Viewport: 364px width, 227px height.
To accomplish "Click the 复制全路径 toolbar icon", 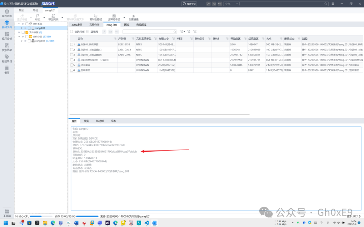I will (96, 18).
